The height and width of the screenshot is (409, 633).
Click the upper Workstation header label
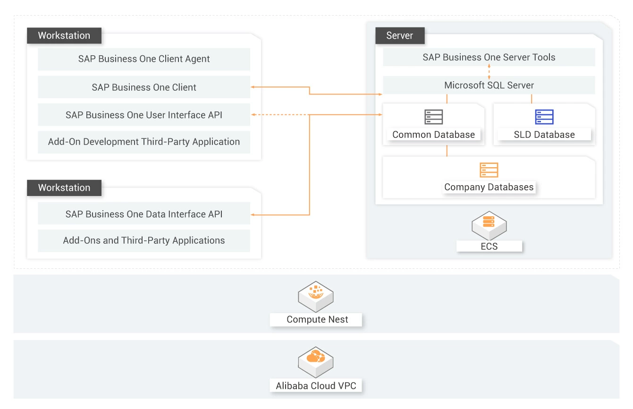(x=64, y=35)
